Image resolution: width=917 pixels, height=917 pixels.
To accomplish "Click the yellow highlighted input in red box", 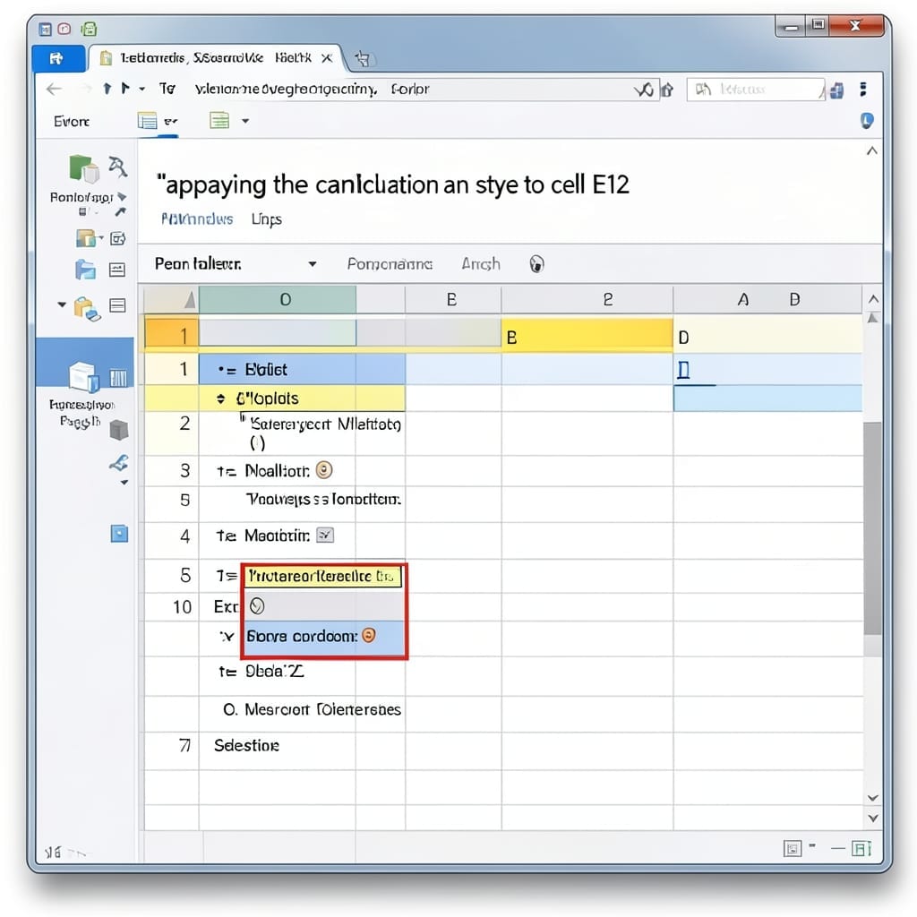I will 322,577.
